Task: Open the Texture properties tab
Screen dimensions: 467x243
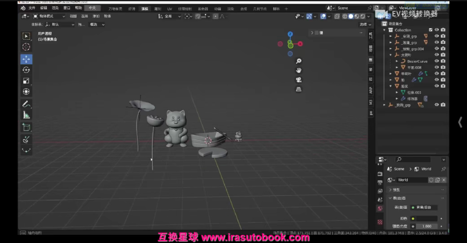Action: click(380, 222)
